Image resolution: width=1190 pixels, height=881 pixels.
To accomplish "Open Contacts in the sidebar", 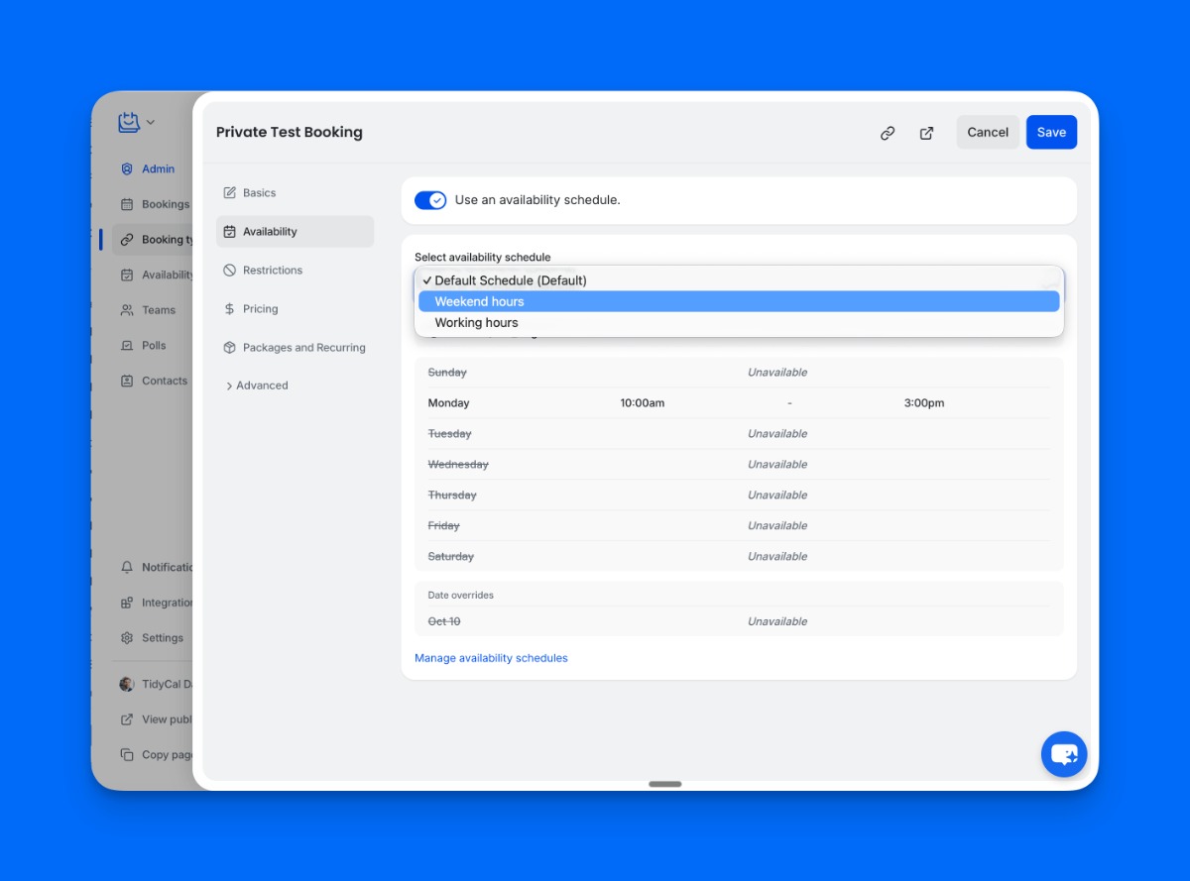I will tap(164, 381).
